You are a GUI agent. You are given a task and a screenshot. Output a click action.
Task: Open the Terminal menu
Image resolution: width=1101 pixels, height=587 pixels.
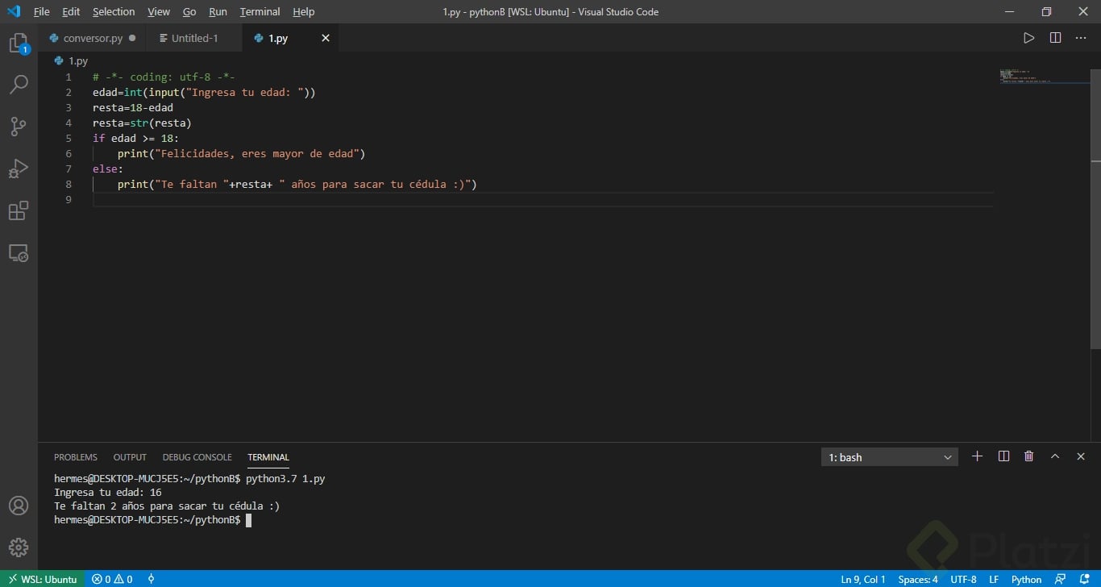260,11
